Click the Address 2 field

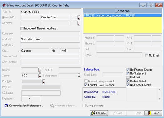(50, 45)
